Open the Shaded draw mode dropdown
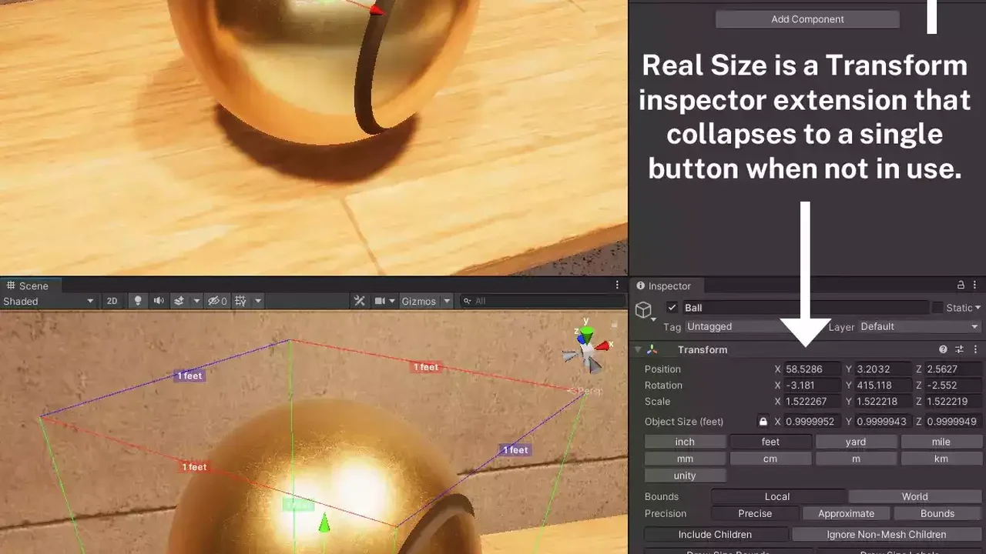This screenshot has height=554, width=986. pos(49,301)
